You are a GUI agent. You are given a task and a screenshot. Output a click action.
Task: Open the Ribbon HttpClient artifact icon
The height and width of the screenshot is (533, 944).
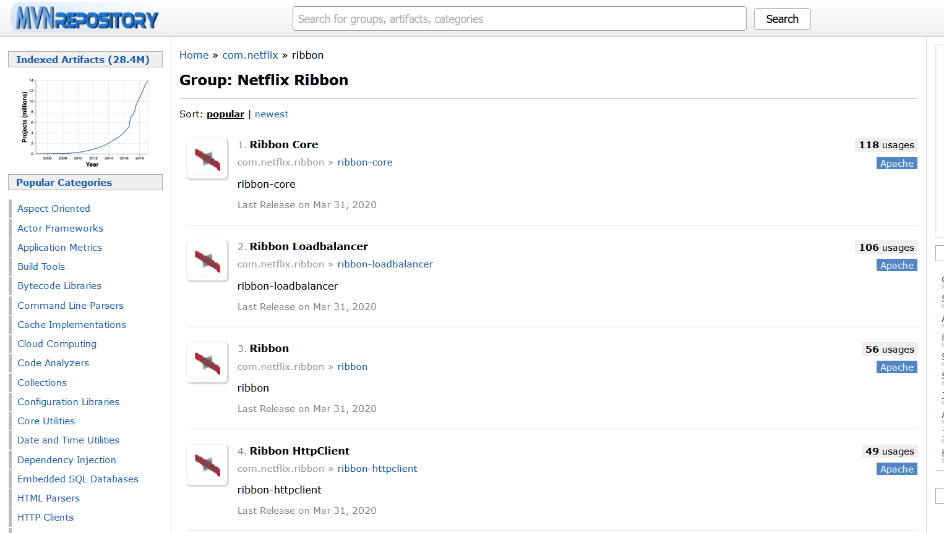click(x=207, y=464)
